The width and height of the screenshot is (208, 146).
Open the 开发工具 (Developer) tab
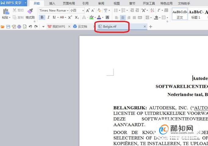tap(149, 3)
